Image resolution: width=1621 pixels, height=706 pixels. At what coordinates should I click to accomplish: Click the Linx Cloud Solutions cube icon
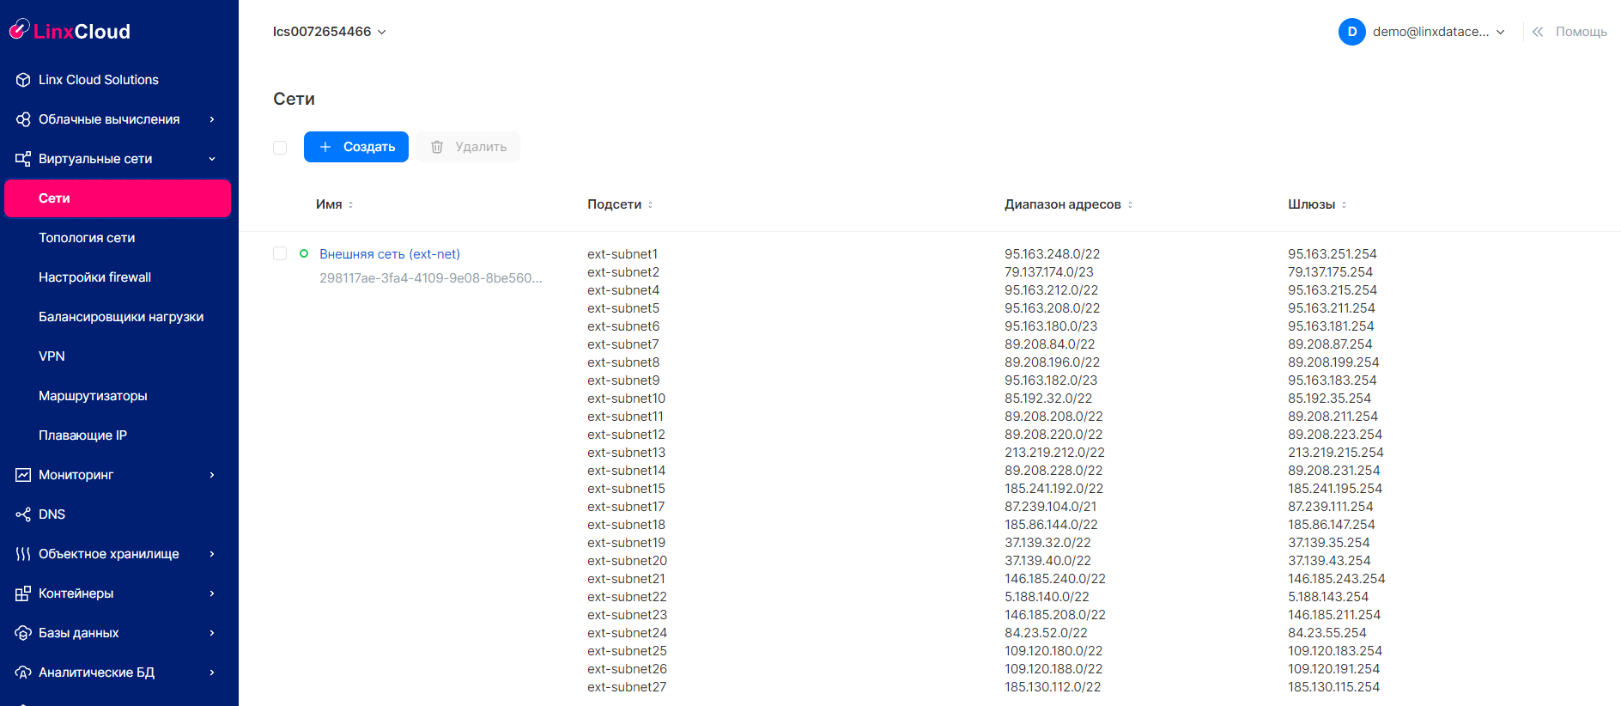[23, 80]
